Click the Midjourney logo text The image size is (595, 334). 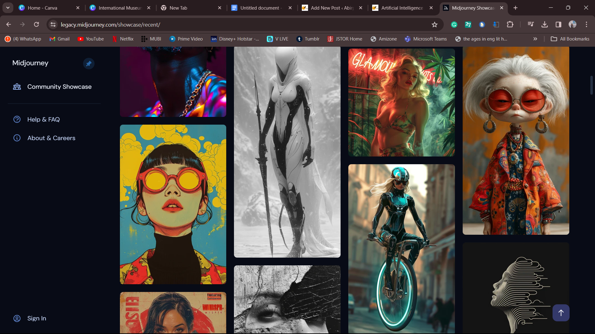[30, 63]
